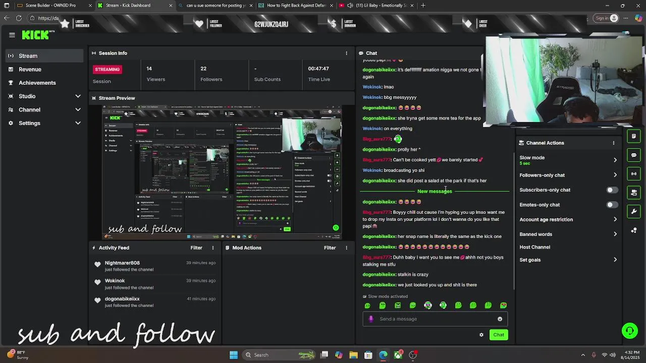Open Set goals chevron
Image resolution: width=646 pixels, height=363 pixels.
[615, 260]
